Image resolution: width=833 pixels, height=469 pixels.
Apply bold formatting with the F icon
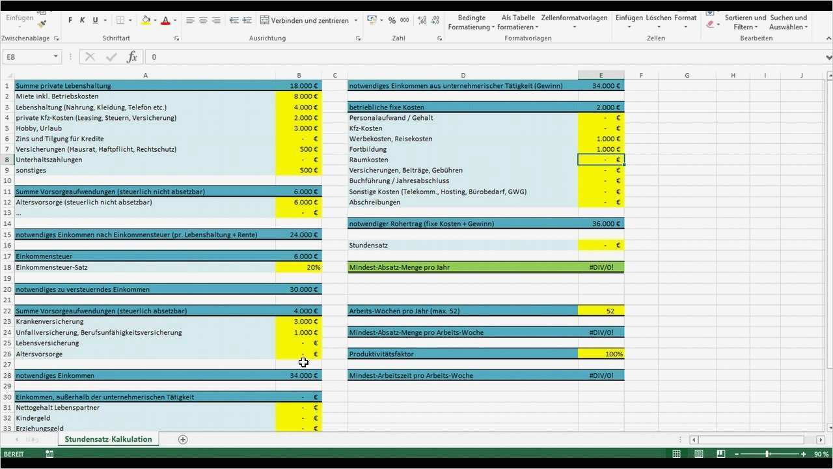click(70, 20)
